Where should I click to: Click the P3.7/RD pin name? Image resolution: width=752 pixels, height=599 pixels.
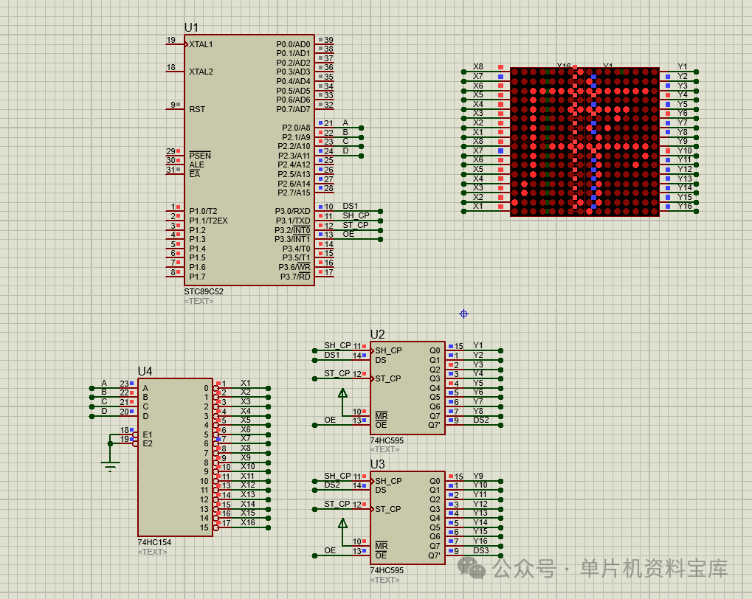click(295, 276)
